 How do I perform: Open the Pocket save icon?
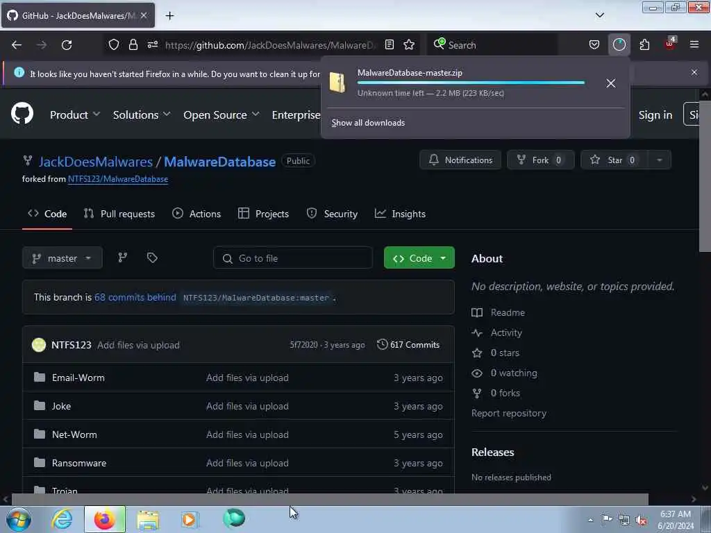(594, 44)
